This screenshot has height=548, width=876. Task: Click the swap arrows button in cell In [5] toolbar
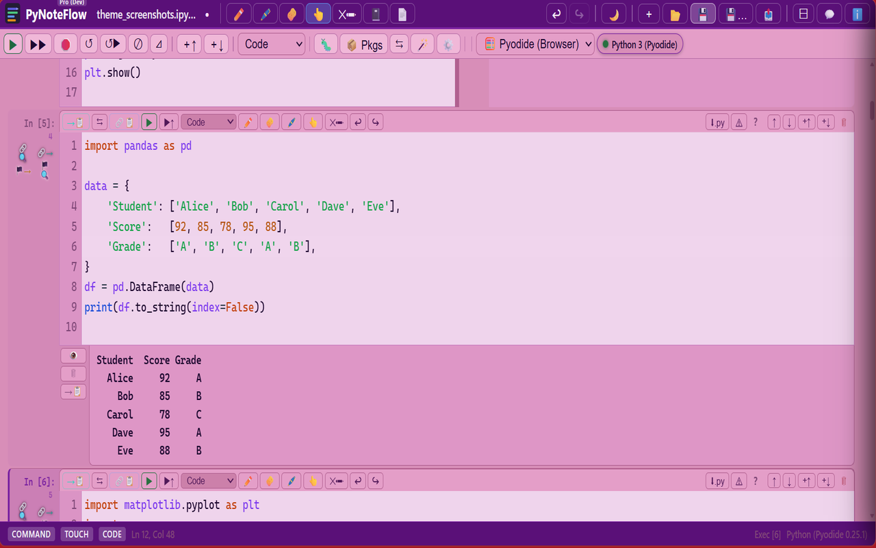click(x=99, y=123)
